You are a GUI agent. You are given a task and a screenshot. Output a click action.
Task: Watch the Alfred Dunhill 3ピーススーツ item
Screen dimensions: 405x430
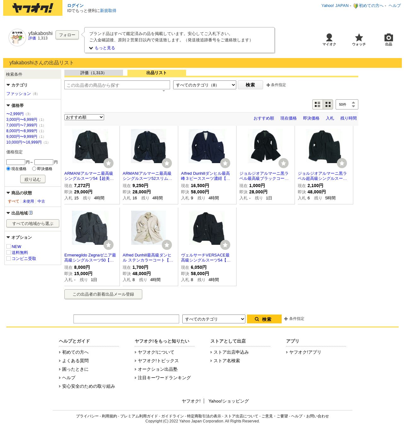(225, 163)
